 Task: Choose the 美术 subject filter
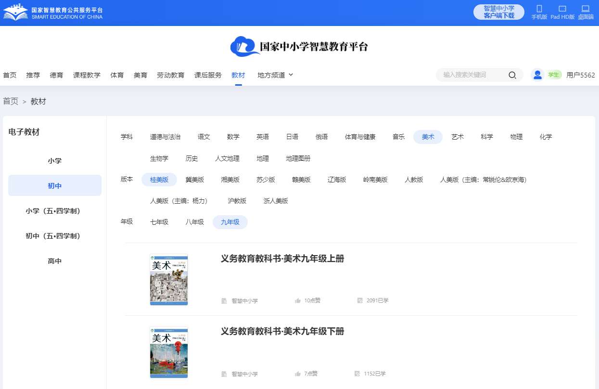click(428, 137)
